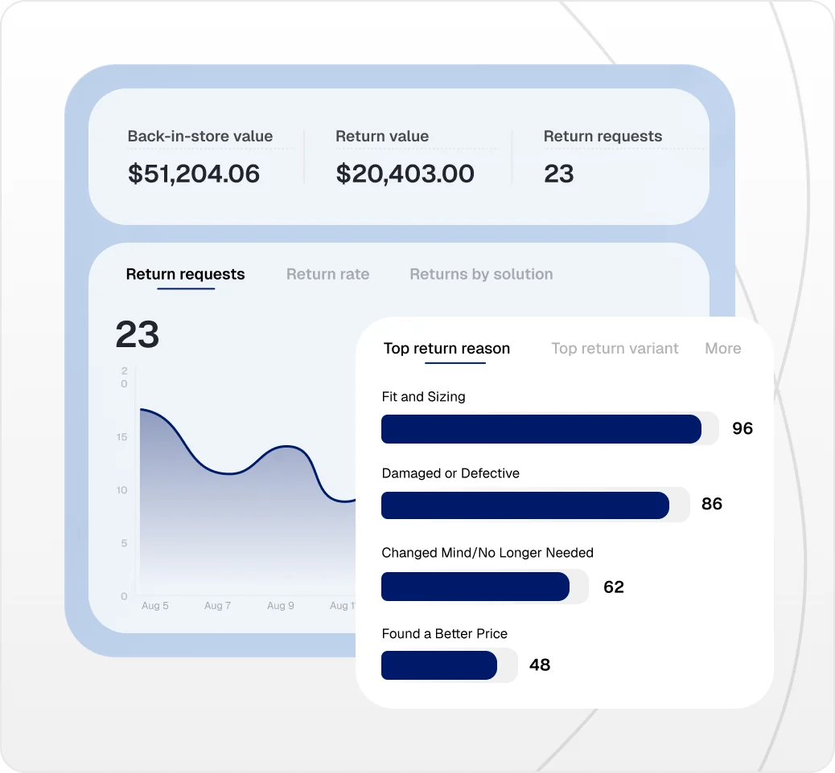Click the 15 y-axis label

122,437
